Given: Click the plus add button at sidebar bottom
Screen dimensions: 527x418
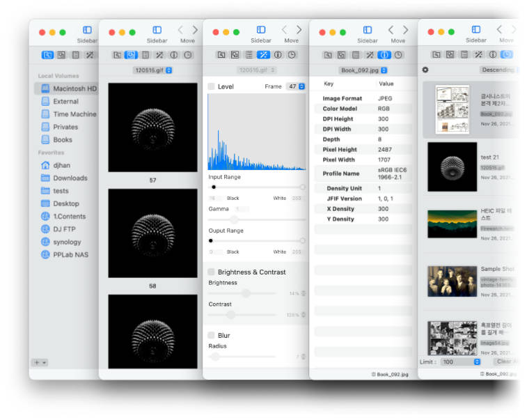Looking at the screenshot, I should (37, 362).
